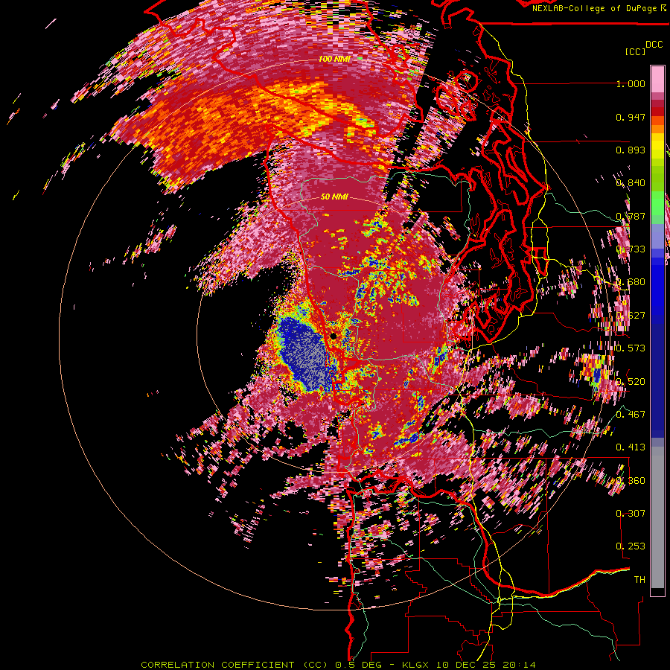The image size is (670, 670).
Task: Select the 0.787 legend value
Action: [631, 216]
